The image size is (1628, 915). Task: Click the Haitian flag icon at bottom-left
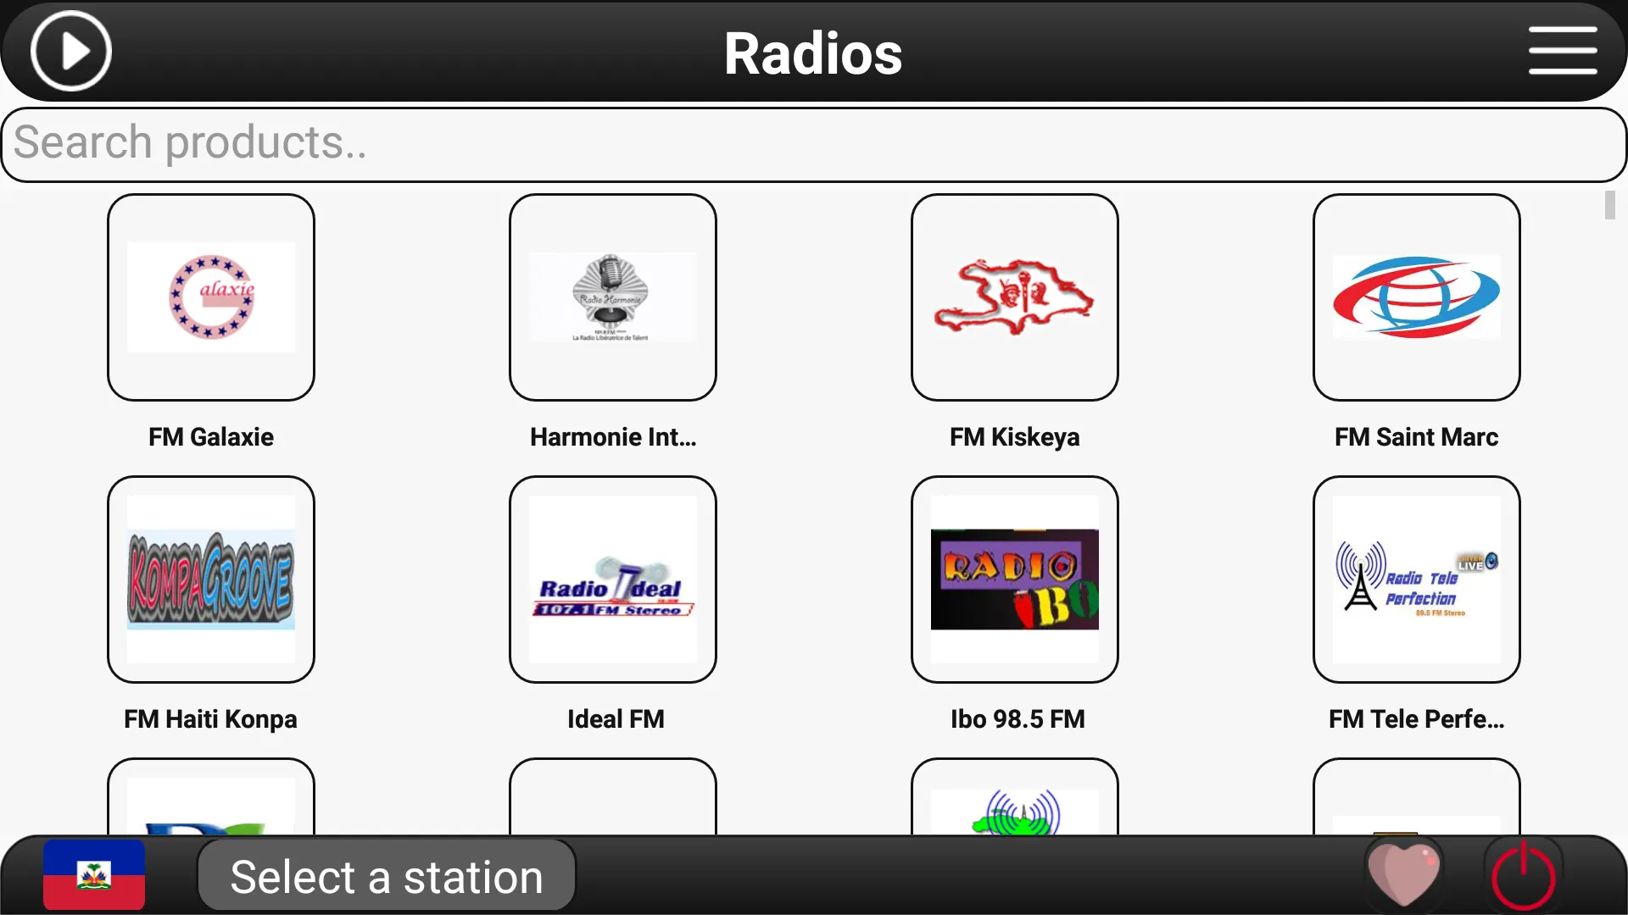(x=95, y=877)
